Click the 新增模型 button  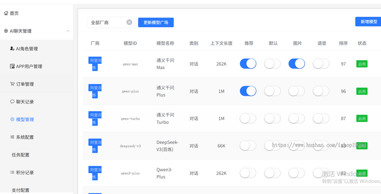point(369,22)
